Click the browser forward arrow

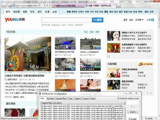pyautogui.click(x=10, y=5)
